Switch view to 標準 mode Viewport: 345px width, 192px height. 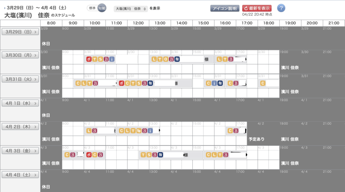pos(92,8)
